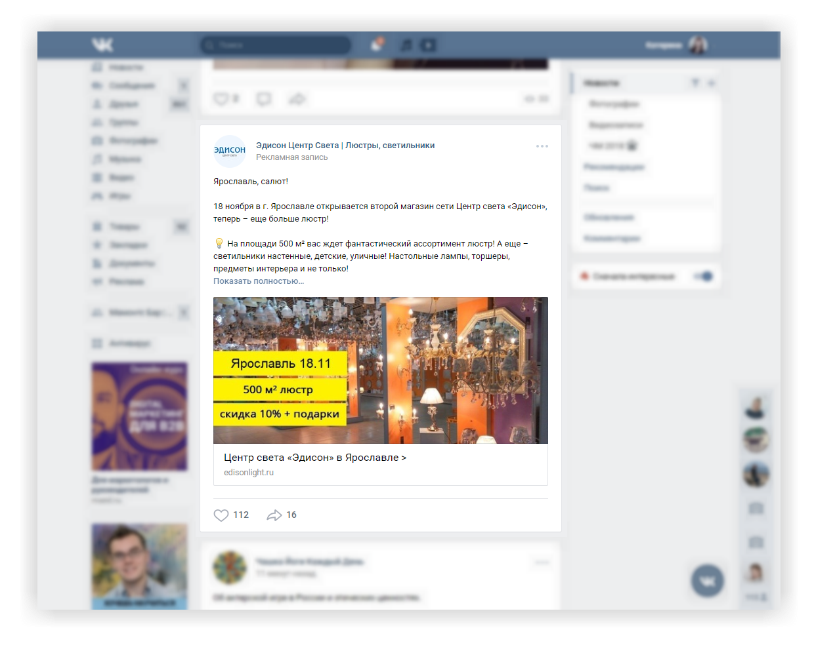Viewport: 814px width, 649px height.
Task: Select Поиск in the right sidebar
Action: [x=597, y=188]
